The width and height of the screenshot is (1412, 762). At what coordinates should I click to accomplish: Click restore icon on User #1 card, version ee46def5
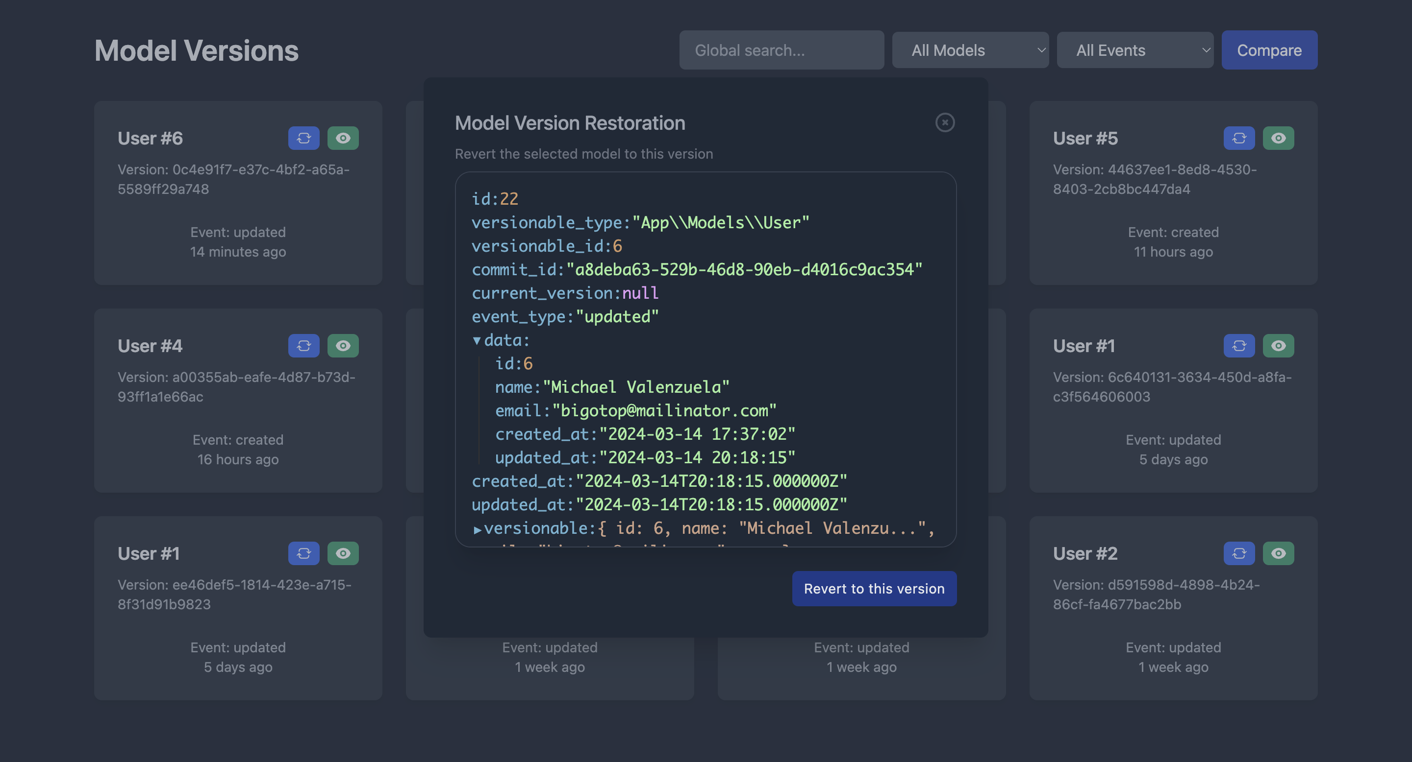(x=303, y=553)
